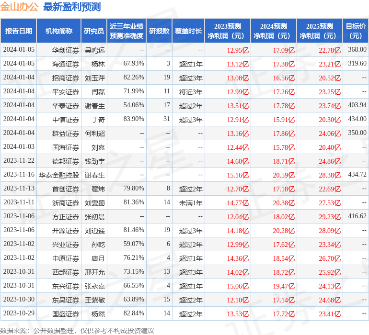Click researcher name 钱劲宇
This screenshot has height=335, width=369.
coord(95,161)
